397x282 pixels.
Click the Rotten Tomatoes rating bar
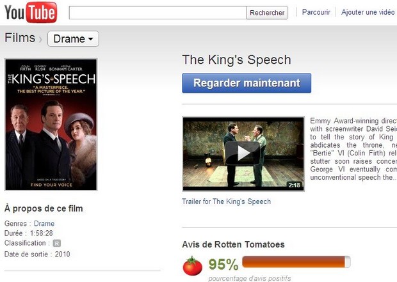296,262
